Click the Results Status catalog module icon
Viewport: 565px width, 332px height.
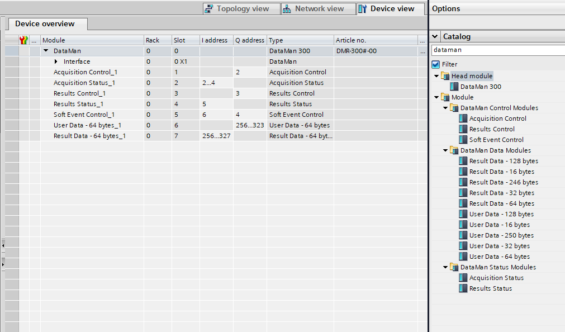[463, 288]
